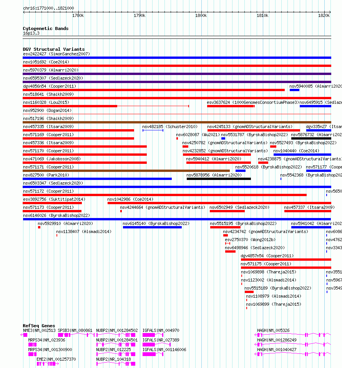The image size is (342, 368).
Task: Click the NME3|NM_002513 gene label
Action: click(39, 330)
